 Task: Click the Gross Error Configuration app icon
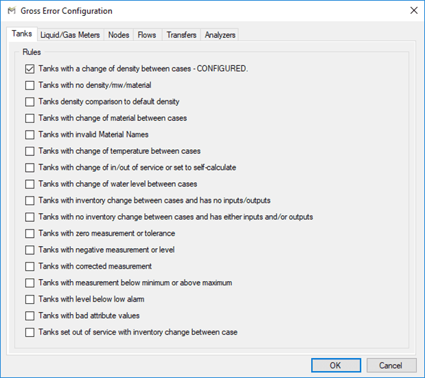[x=12, y=11]
